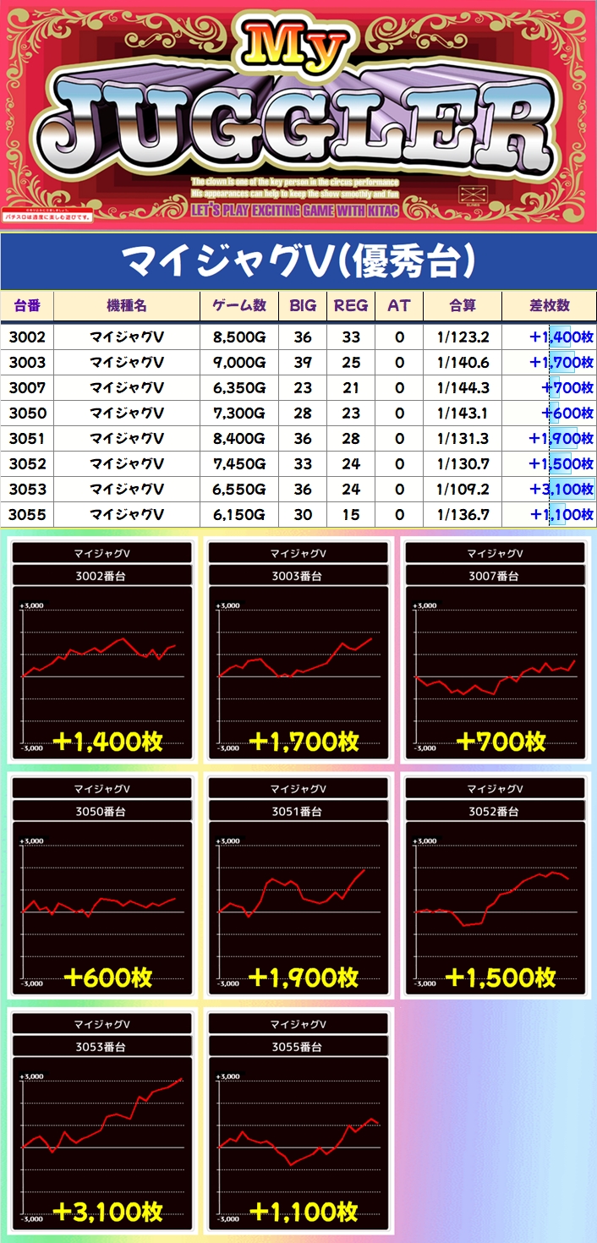Click the 1/109.2 combined probability cell
This screenshot has height=1243, width=597.
click(463, 490)
